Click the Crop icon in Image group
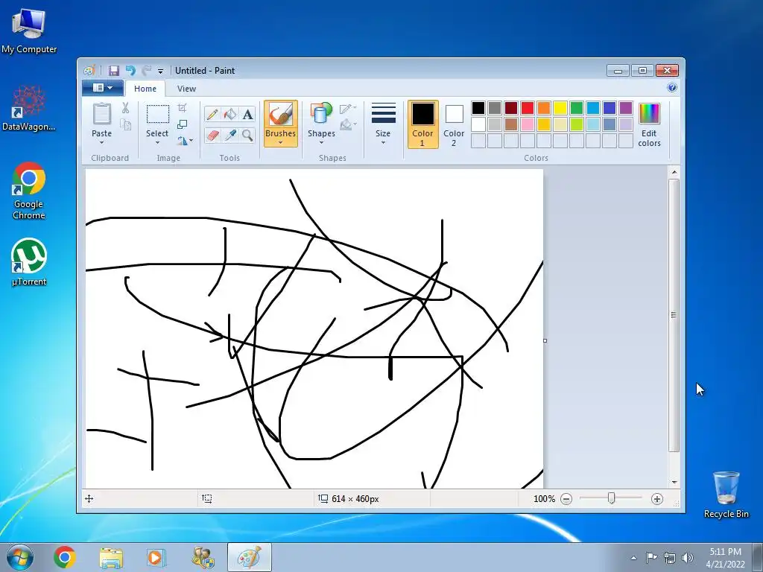Image resolution: width=763 pixels, height=572 pixels. point(182,107)
